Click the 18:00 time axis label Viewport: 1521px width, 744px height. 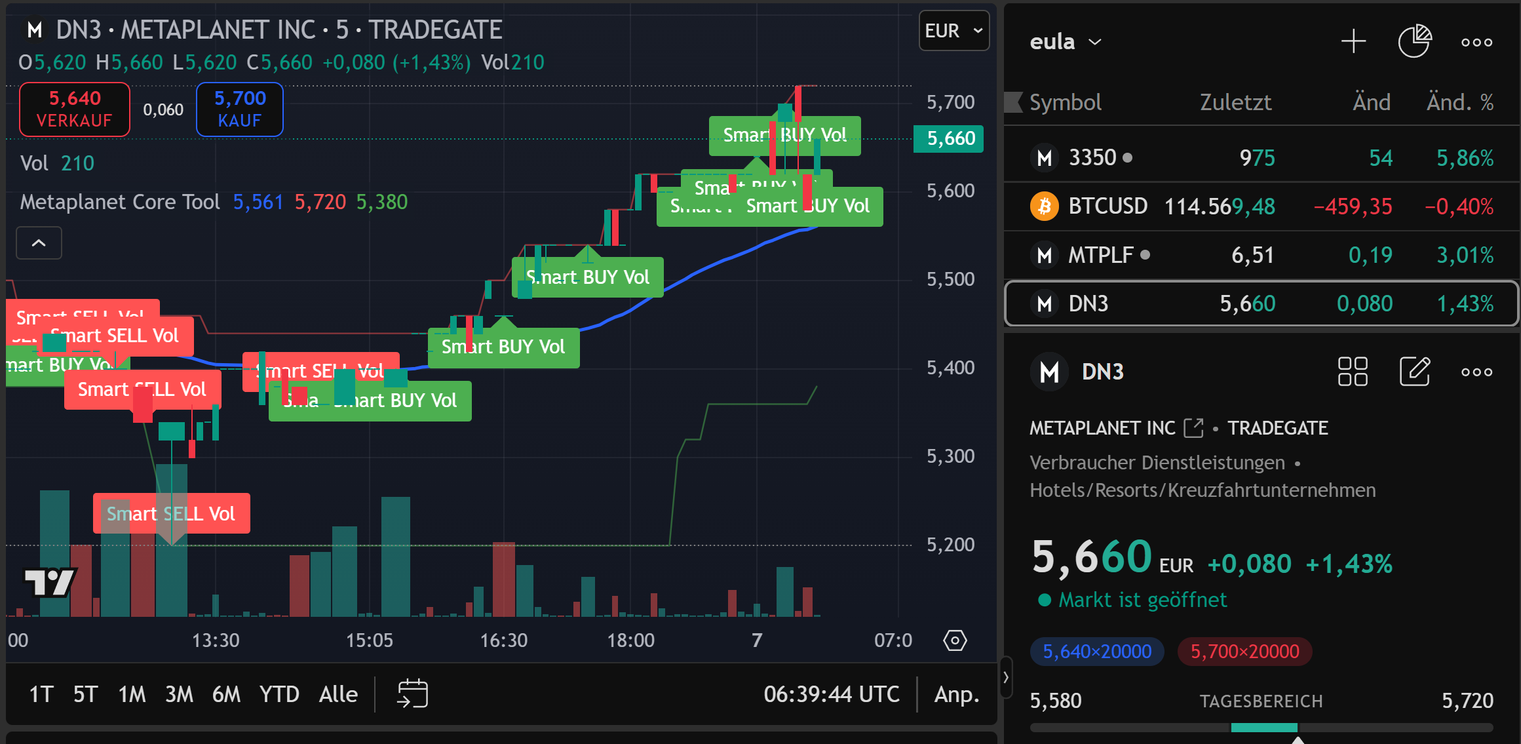(x=631, y=640)
